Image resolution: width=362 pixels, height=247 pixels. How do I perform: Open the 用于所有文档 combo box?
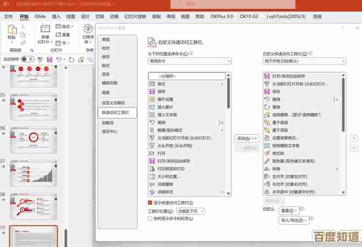click(x=304, y=61)
